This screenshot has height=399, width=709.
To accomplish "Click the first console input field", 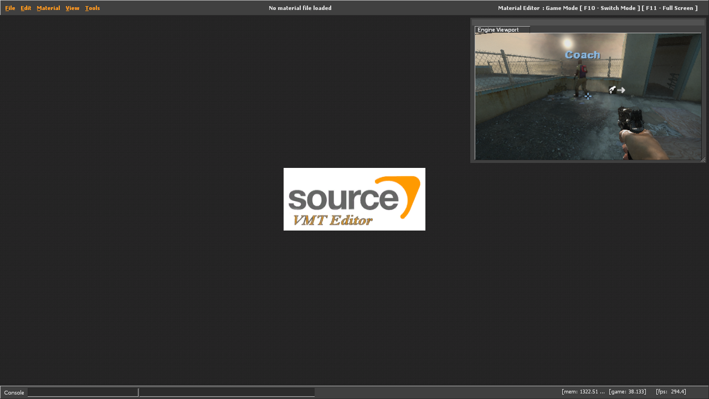I will coord(83,392).
